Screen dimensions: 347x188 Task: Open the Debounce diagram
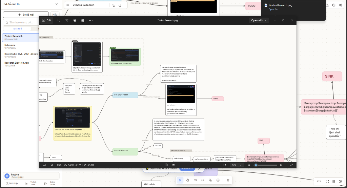point(21,46)
